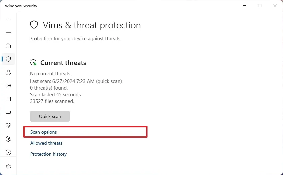Minimize the Windows Security window

[x=244, y=6]
